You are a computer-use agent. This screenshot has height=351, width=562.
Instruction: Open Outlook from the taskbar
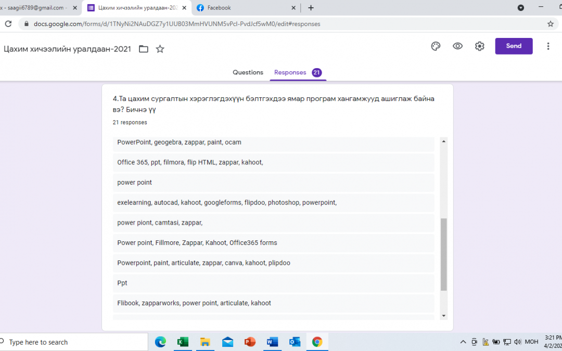click(x=295, y=342)
